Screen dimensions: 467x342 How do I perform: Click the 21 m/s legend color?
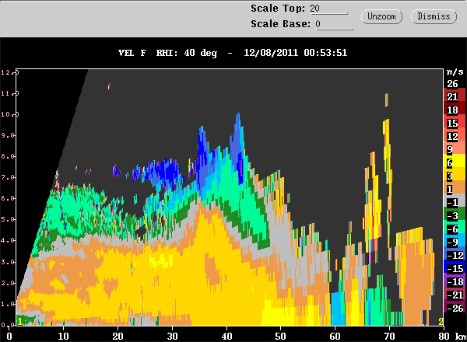click(451, 97)
